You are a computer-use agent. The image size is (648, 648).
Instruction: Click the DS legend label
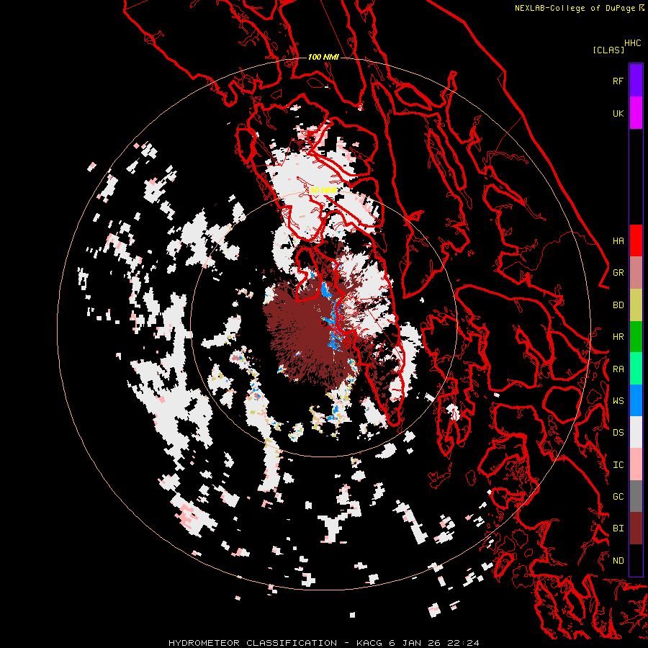pos(618,433)
